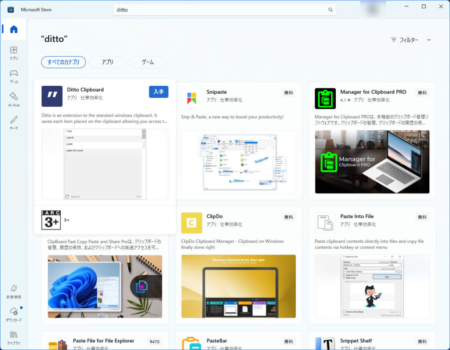
Task: Click the Paste Into File app icon
Action: click(x=325, y=223)
